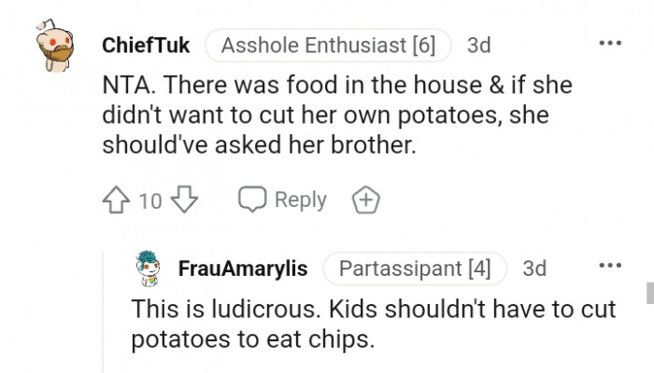Screen dimensions: 654x373
Task: Click the vote count of 10
Action: click(x=150, y=200)
